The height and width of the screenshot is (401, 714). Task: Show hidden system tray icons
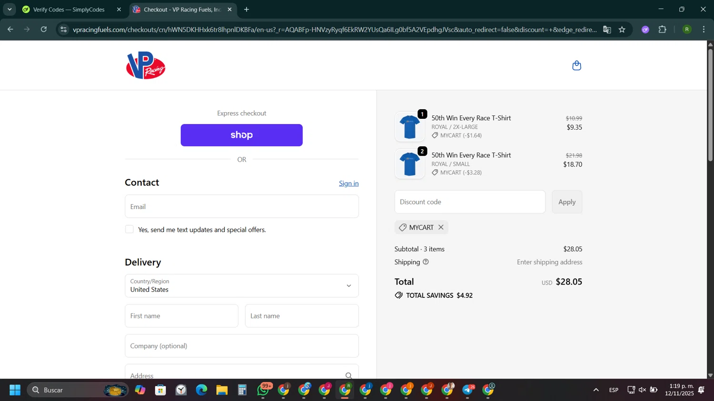pos(596,390)
